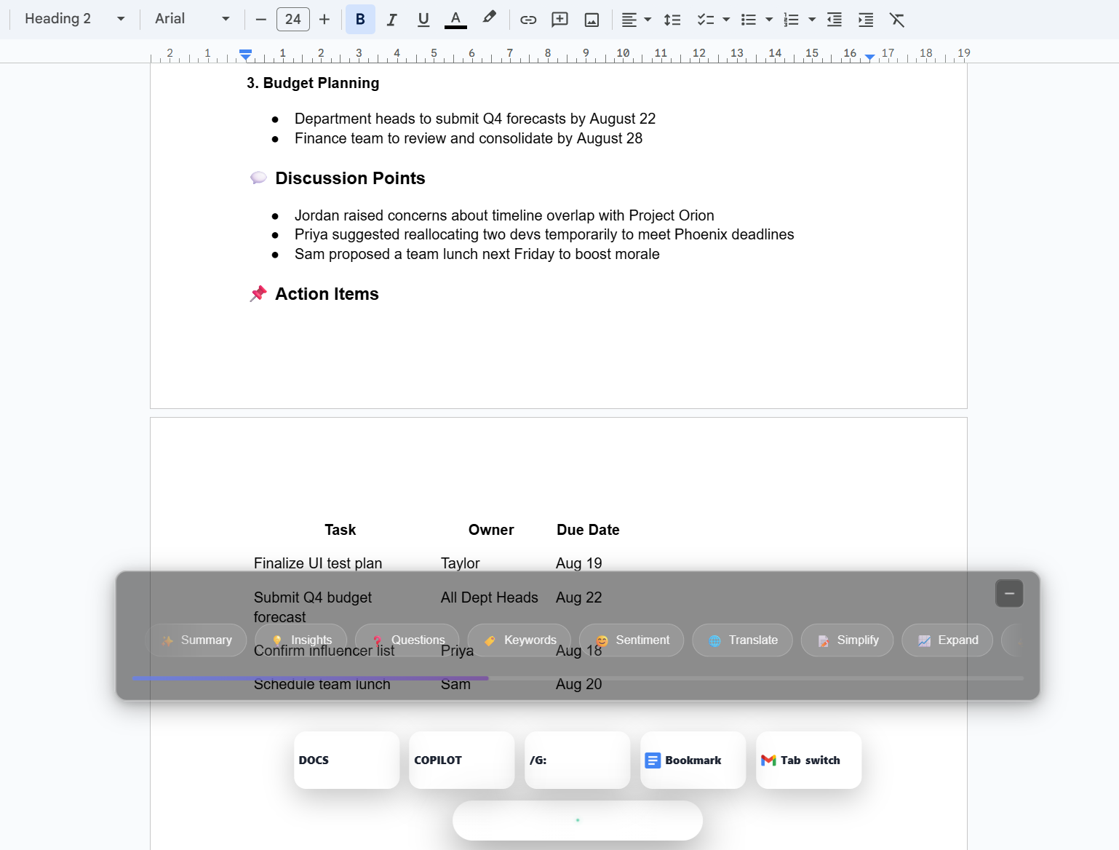Open the Arial font dropdown
This screenshot has height=850, width=1119.
[192, 19]
